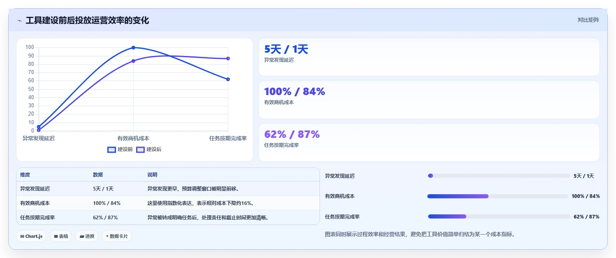Click the 建设后 data point at 任务按期完成率
The width and height of the screenshot is (616, 258).
228,58
